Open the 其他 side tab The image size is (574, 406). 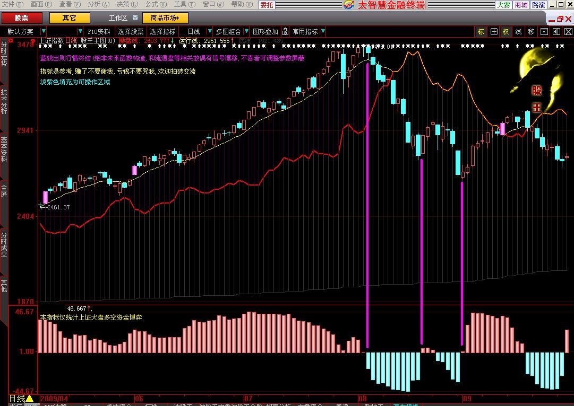click(4, 286)
